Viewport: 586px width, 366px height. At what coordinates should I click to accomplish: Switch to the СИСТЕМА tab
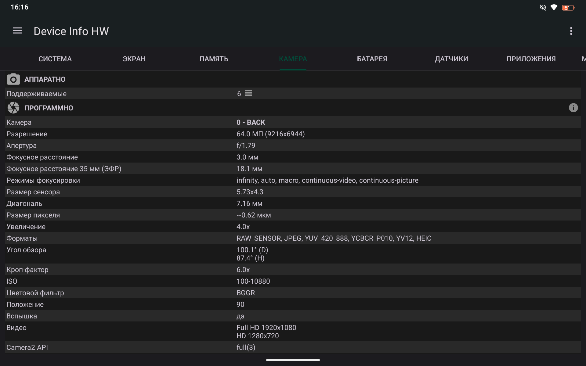tap(55, 59)
